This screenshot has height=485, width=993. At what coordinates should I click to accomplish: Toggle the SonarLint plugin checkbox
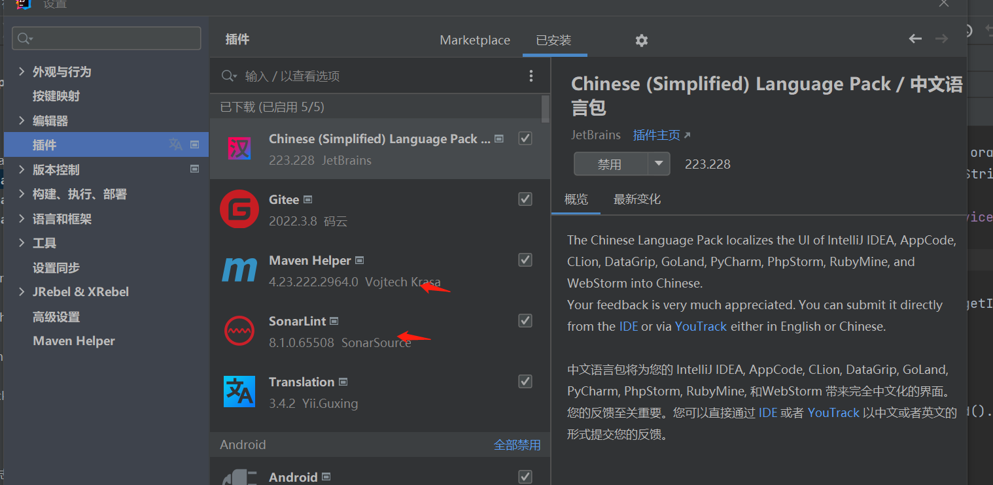point(525,320)
